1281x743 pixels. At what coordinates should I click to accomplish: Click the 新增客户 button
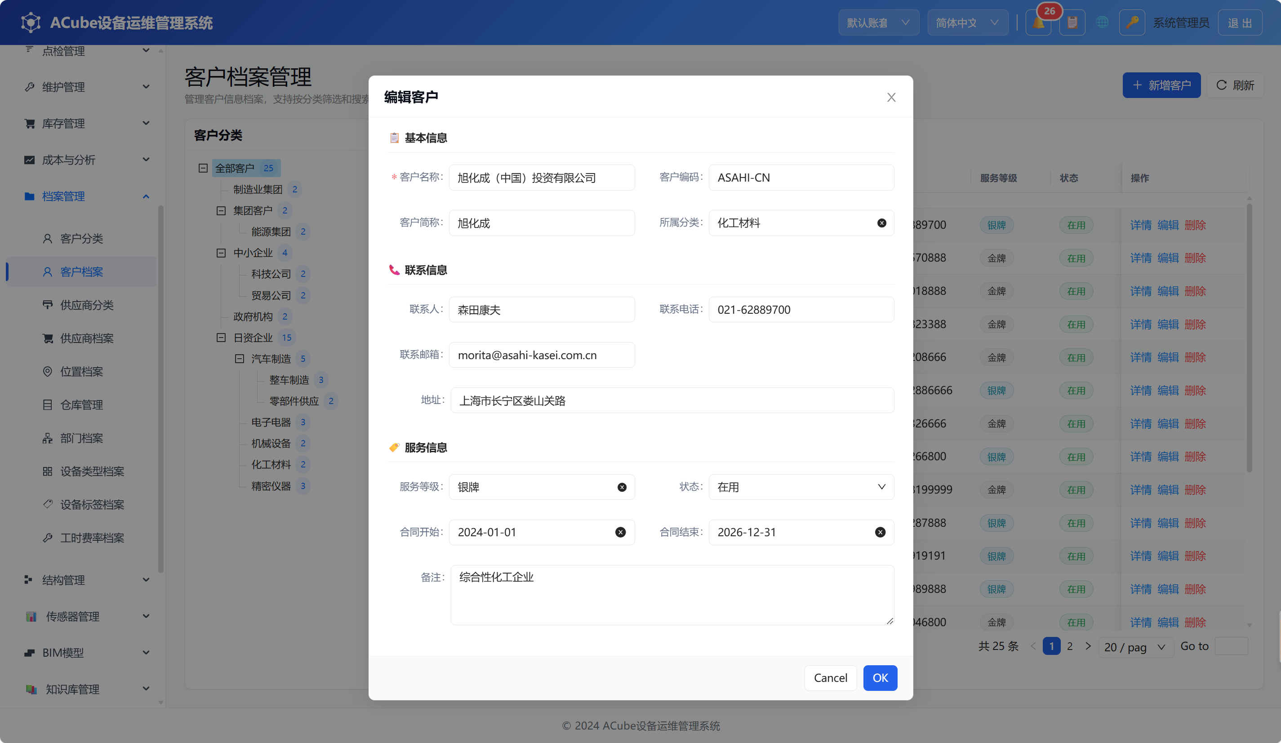point(1161,85)
